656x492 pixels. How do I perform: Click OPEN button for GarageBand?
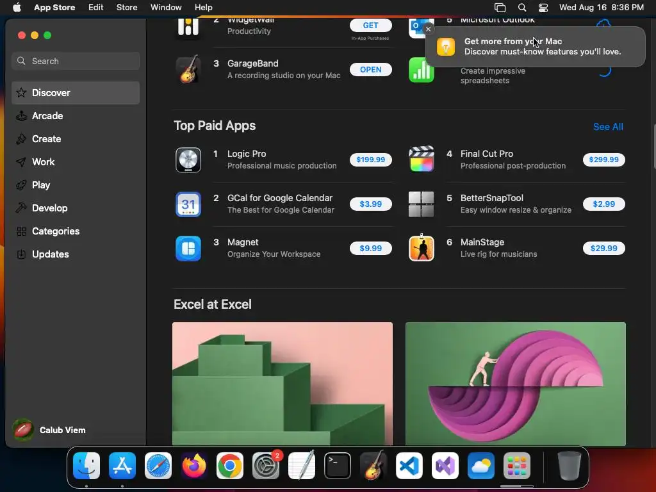pos(371,69)
